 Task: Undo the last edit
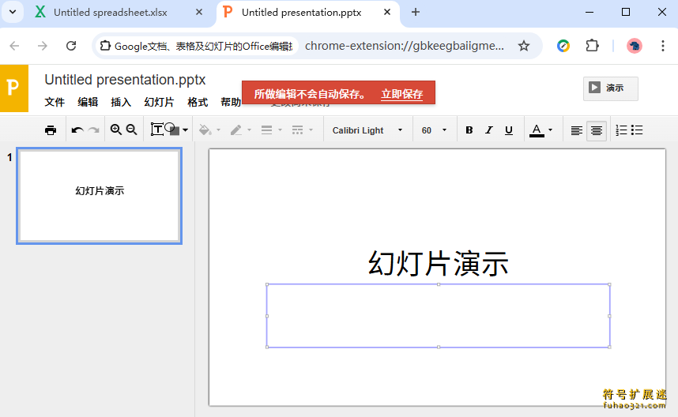pos(77,130)
